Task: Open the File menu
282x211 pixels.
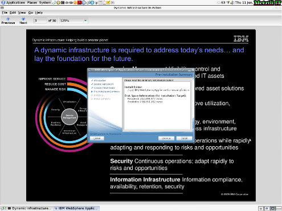Action: pos(5,13)
